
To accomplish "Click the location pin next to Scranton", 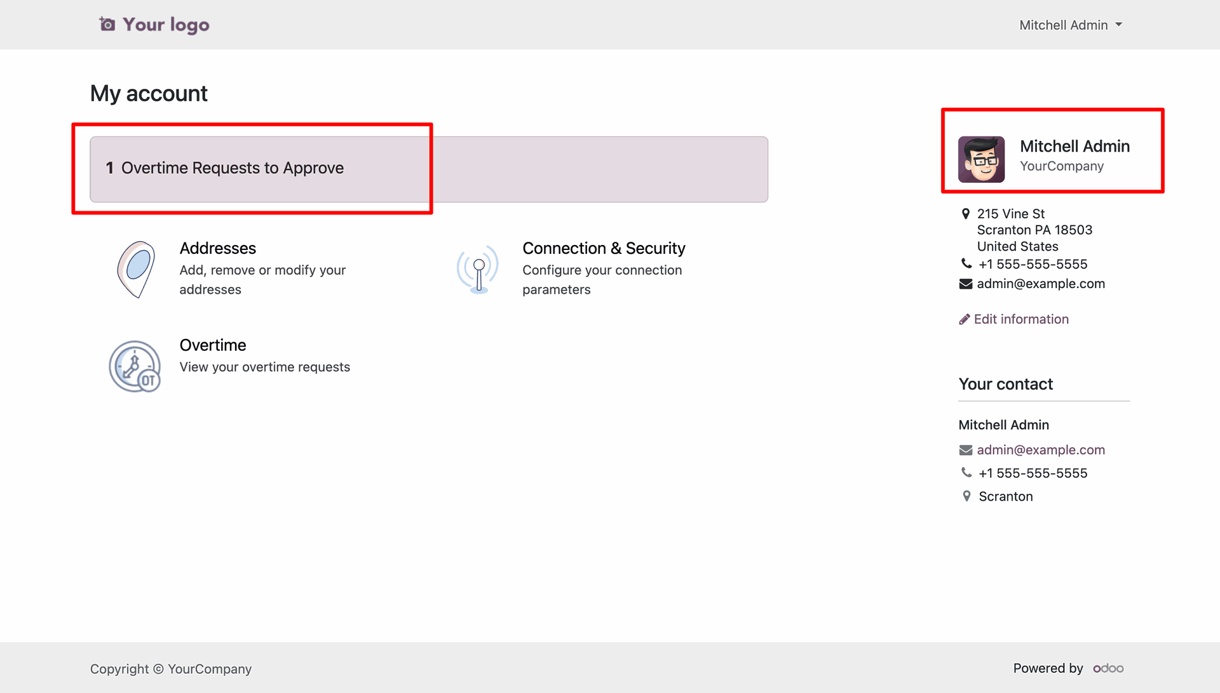I will pos(966,496).
